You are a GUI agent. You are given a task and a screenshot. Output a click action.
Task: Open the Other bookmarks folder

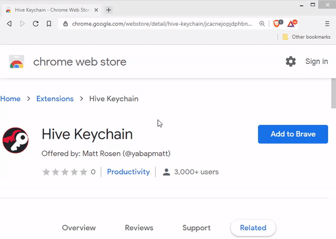pos(301,37)
